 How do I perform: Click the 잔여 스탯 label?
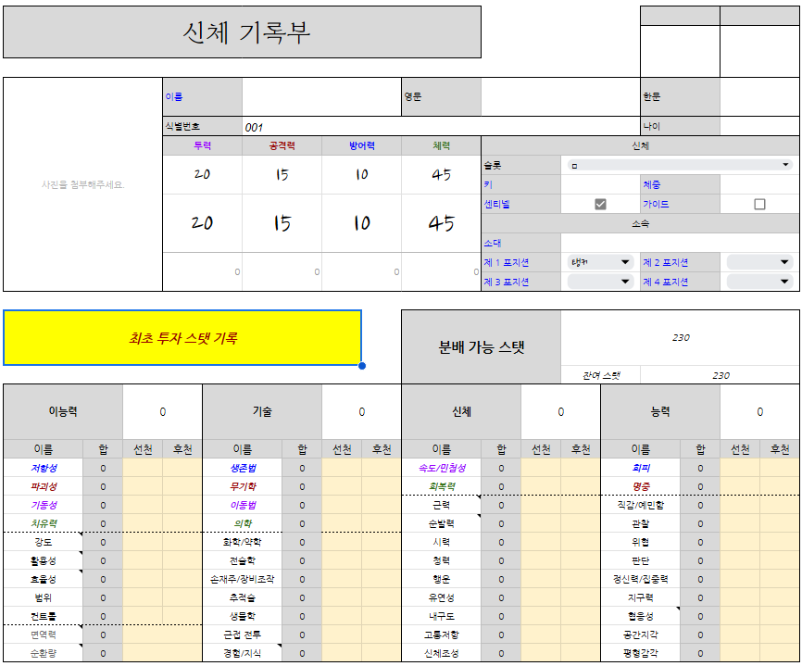pyautogui.click(x=600, y=375)
